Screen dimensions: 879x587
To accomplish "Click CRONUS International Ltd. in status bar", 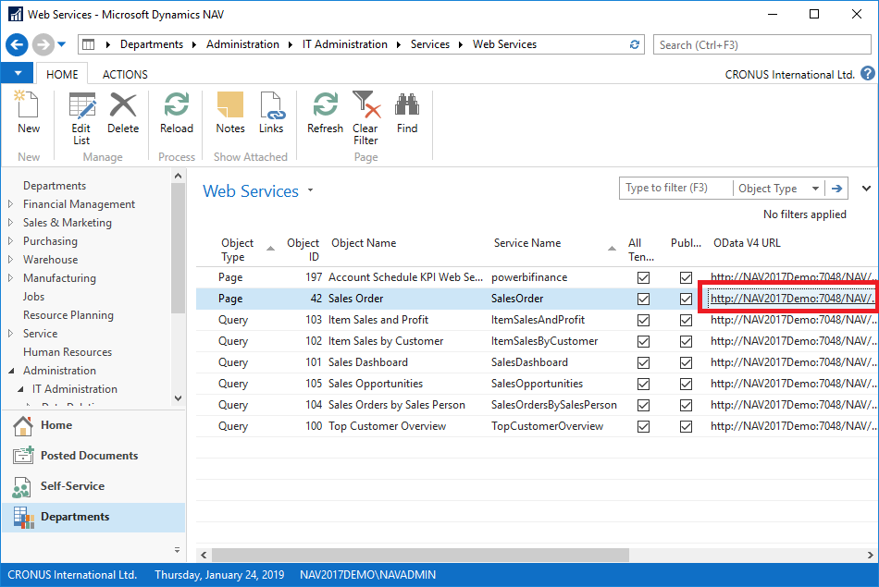I will coord(72,575).
